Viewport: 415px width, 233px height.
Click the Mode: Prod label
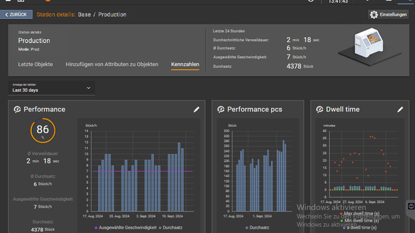click(28, 49)
